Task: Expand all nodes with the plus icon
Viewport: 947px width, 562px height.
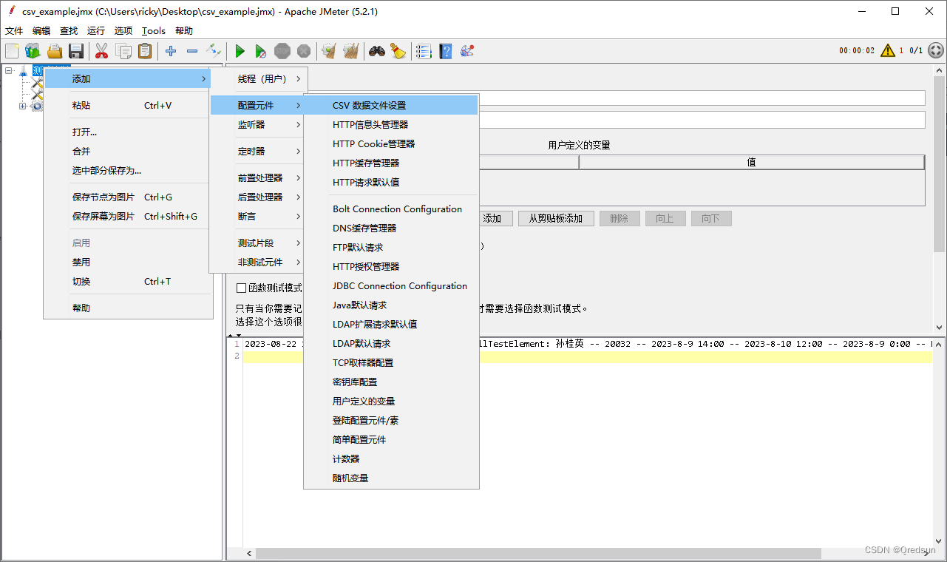Action: coord(171,51)
